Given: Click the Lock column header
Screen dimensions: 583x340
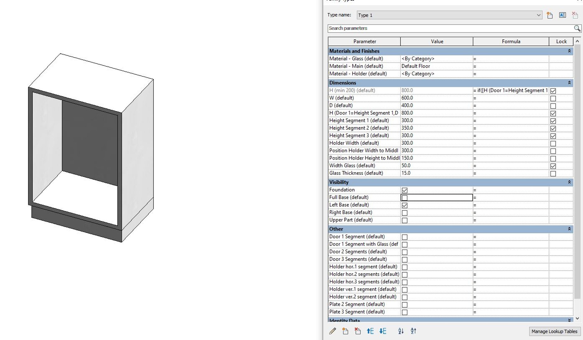Looking at the screenshot, I should tap(561, 41).
